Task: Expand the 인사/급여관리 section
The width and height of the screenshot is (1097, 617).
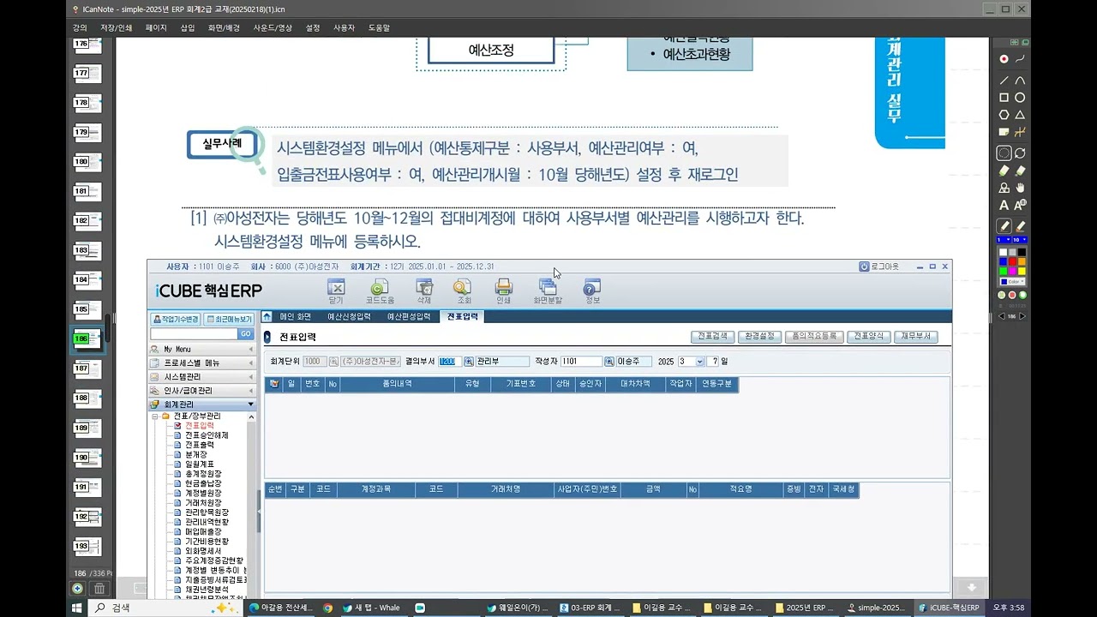Action: point(202,391)
